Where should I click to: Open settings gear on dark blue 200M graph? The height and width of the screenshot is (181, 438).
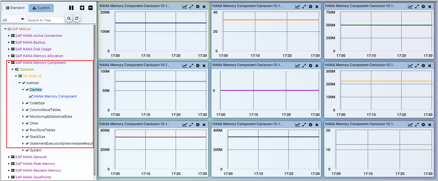pyautogui.click(x=198, y=6)
